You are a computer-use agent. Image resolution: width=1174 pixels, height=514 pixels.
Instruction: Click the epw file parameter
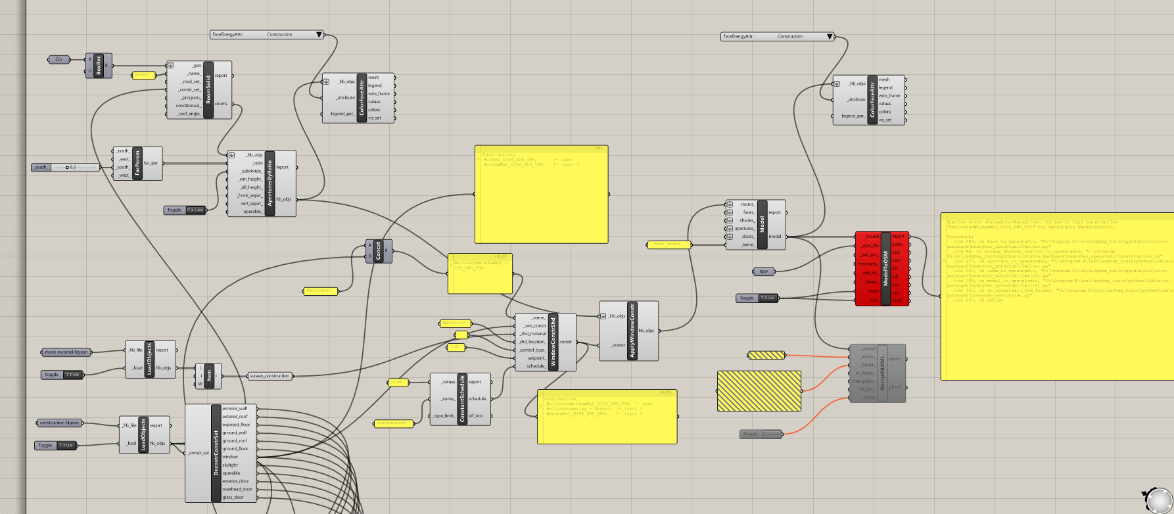pos(764,271)
